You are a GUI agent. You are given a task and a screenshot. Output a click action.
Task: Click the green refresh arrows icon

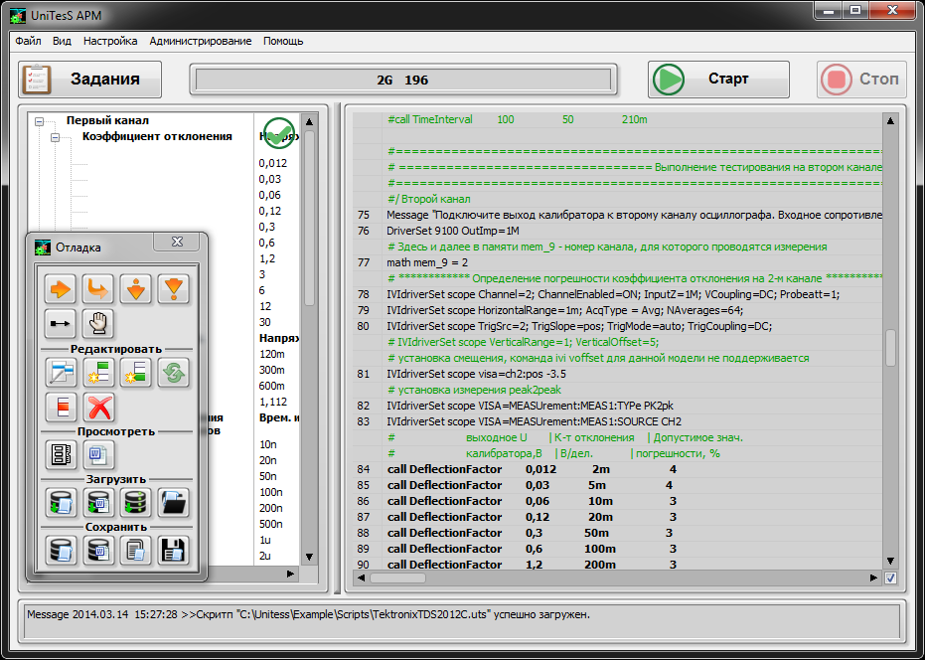point(172,373)
